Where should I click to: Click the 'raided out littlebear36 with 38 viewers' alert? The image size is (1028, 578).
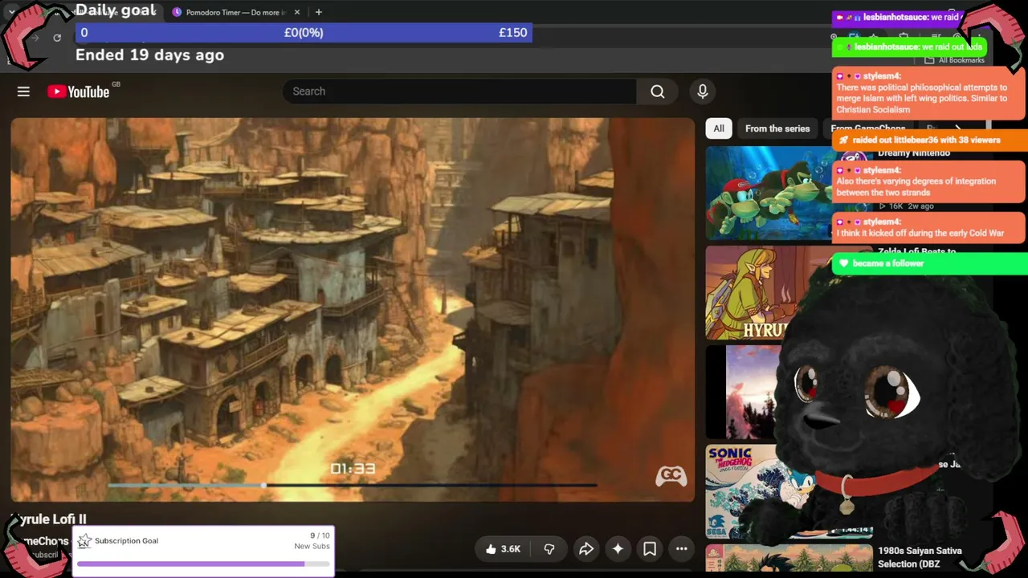click(x=930, y=140)
